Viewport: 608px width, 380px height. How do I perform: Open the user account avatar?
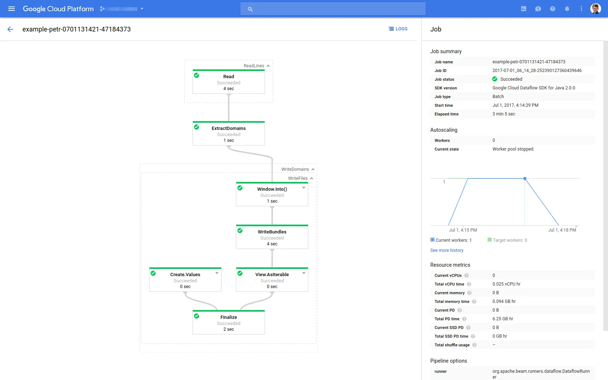596,9
